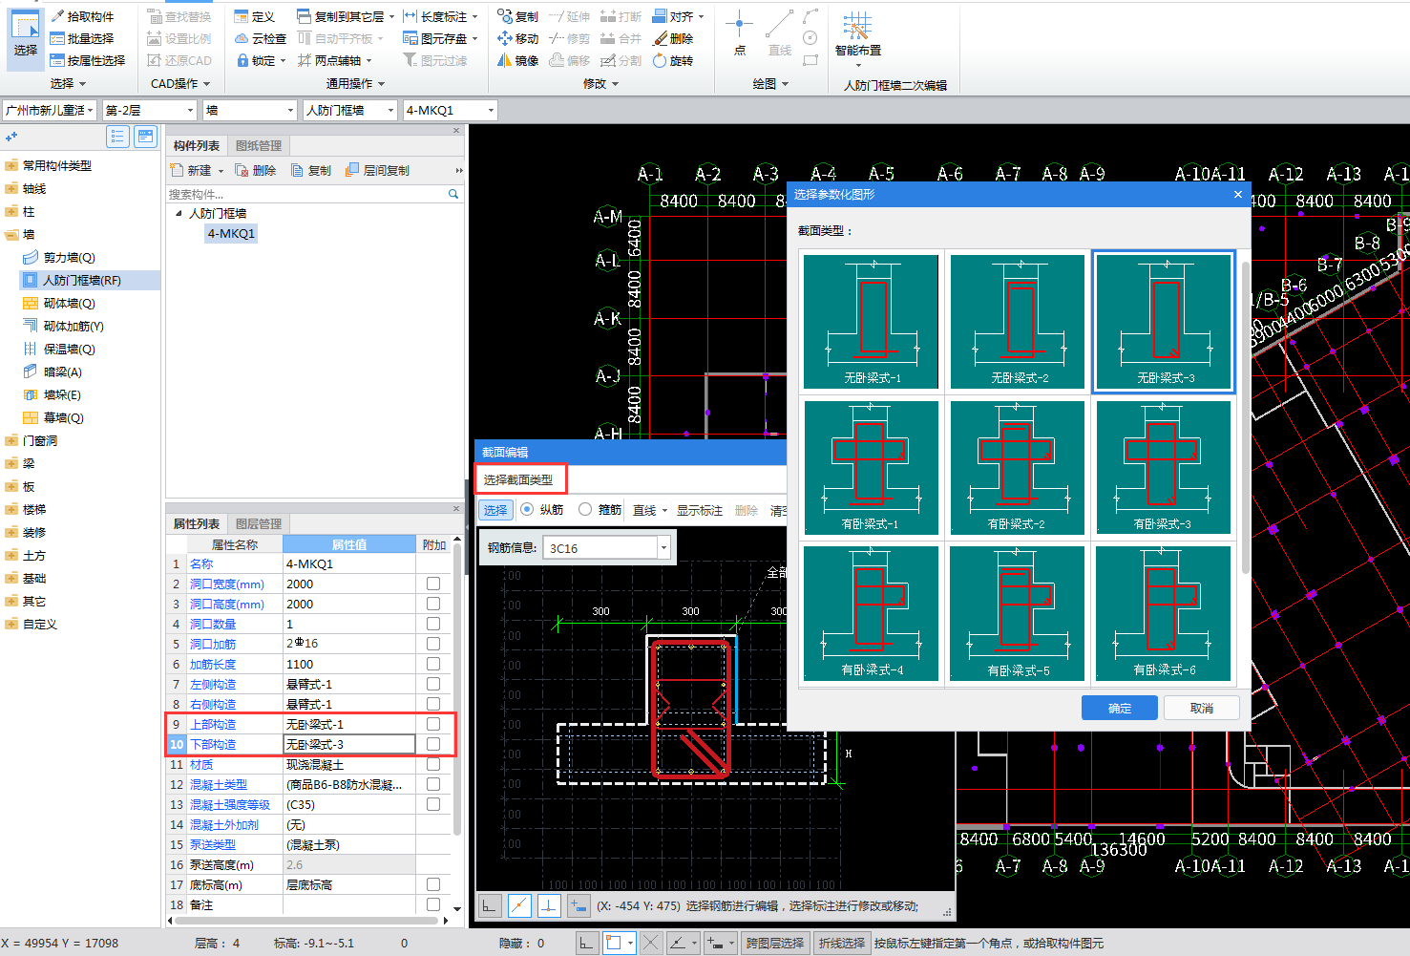
Task: Click the 取消 cancel button
Action: (1201, 708)
